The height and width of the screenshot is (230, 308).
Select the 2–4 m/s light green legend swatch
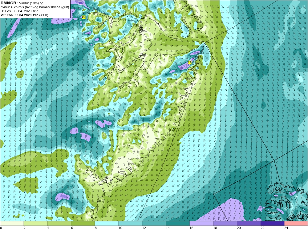(x=35, y=224)
